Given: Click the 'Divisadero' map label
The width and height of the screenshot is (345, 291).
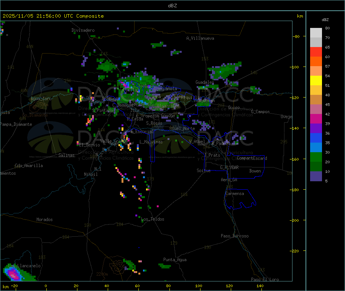Looking at the screenshot, I should (83, 30).
